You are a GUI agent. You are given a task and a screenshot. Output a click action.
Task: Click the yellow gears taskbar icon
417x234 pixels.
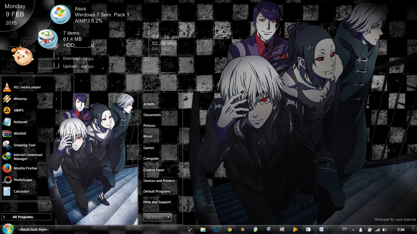(295, 229)
